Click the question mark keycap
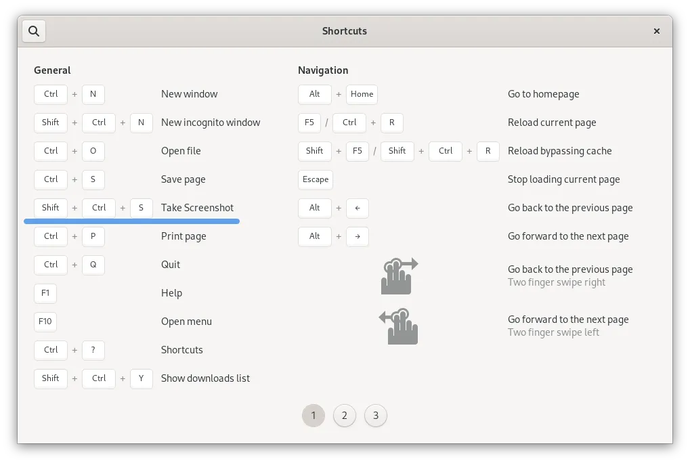The width and height of the screenshot is (690, 463). [x=93, y=350]
